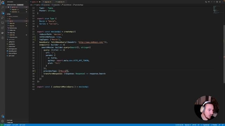Open index.css in the file tree
Viewport: 225px width, 126px height.
pos(12,30)
